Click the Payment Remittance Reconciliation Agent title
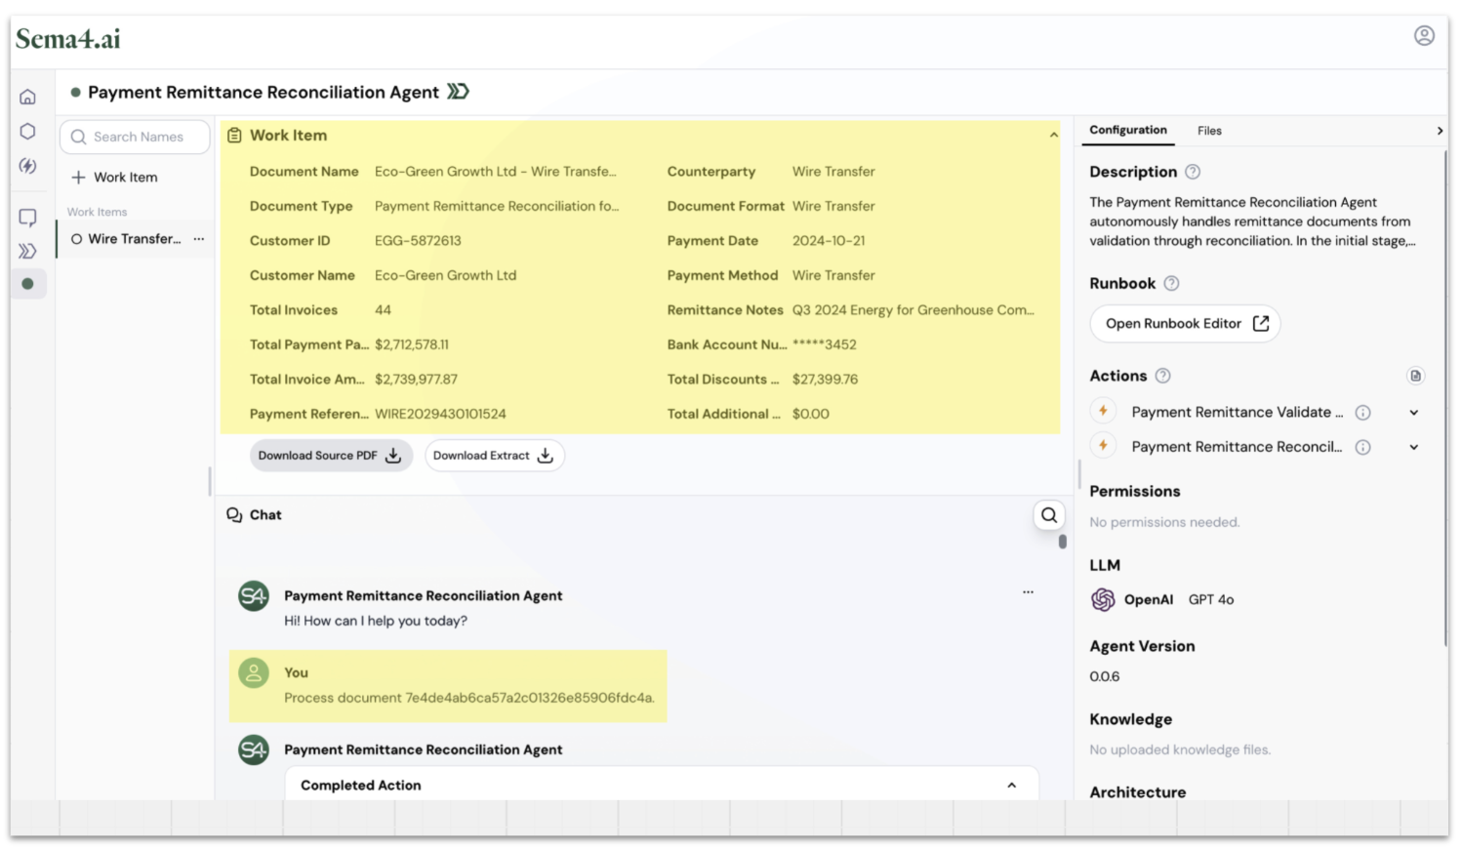 264,93
